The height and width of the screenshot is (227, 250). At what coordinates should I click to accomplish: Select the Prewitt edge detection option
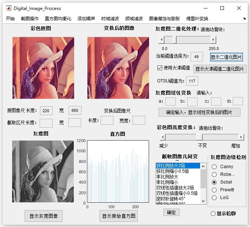click(223, 190)
